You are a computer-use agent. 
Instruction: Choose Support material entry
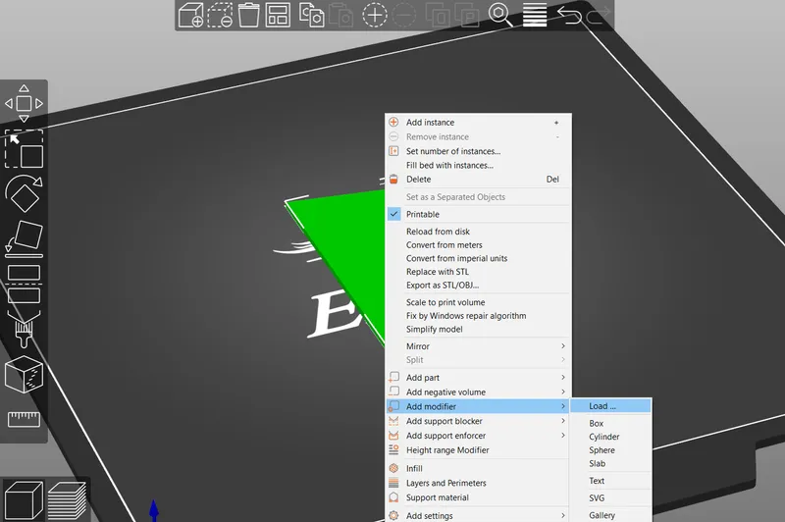click(x=478, y=497)
